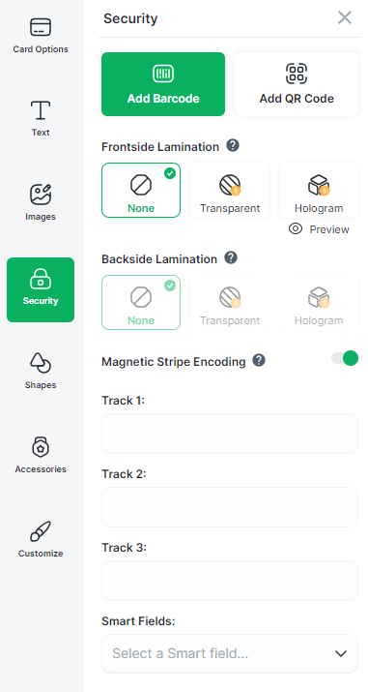Open the Shapes panel
The width and height of the screenshot is (368, 692).
tap(41, 371)
